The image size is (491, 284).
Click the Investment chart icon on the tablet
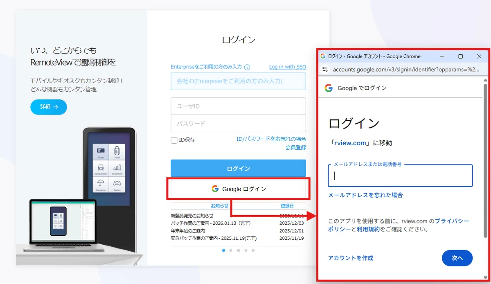117,167
